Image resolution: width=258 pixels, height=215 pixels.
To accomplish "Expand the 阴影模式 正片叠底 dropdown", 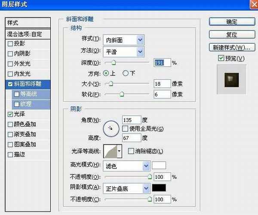I will point(146,188).
